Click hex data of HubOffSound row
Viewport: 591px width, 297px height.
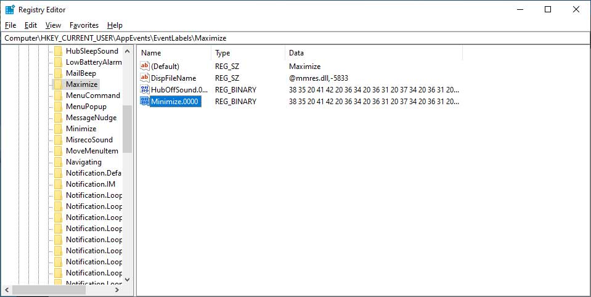(x=374, y=90)
